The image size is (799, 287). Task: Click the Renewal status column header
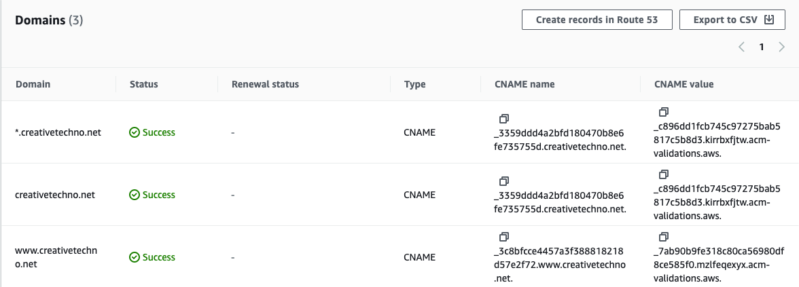[x=265, y=84]
